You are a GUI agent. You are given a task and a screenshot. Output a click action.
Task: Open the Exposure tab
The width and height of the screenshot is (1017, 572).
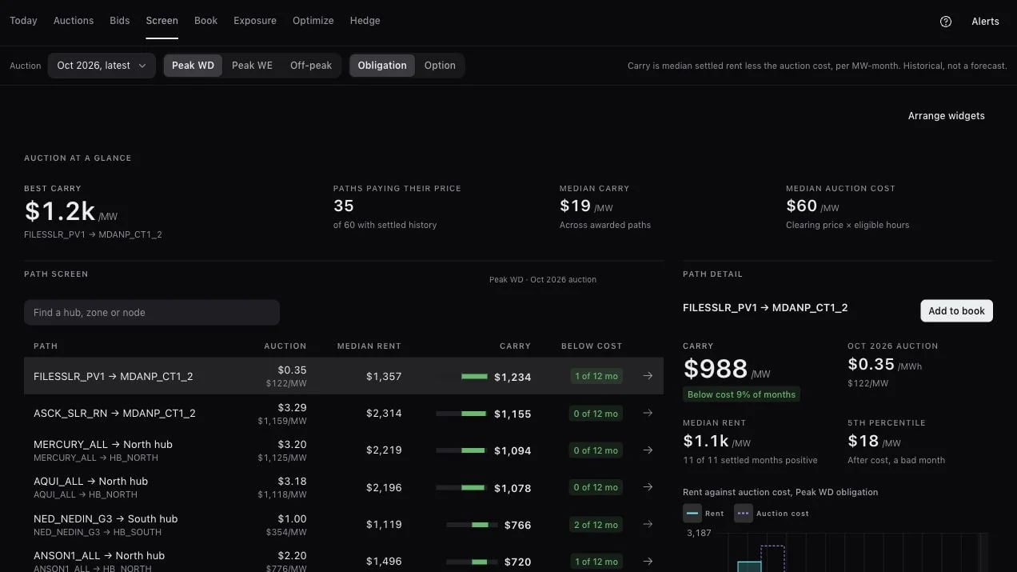[255, 21]
